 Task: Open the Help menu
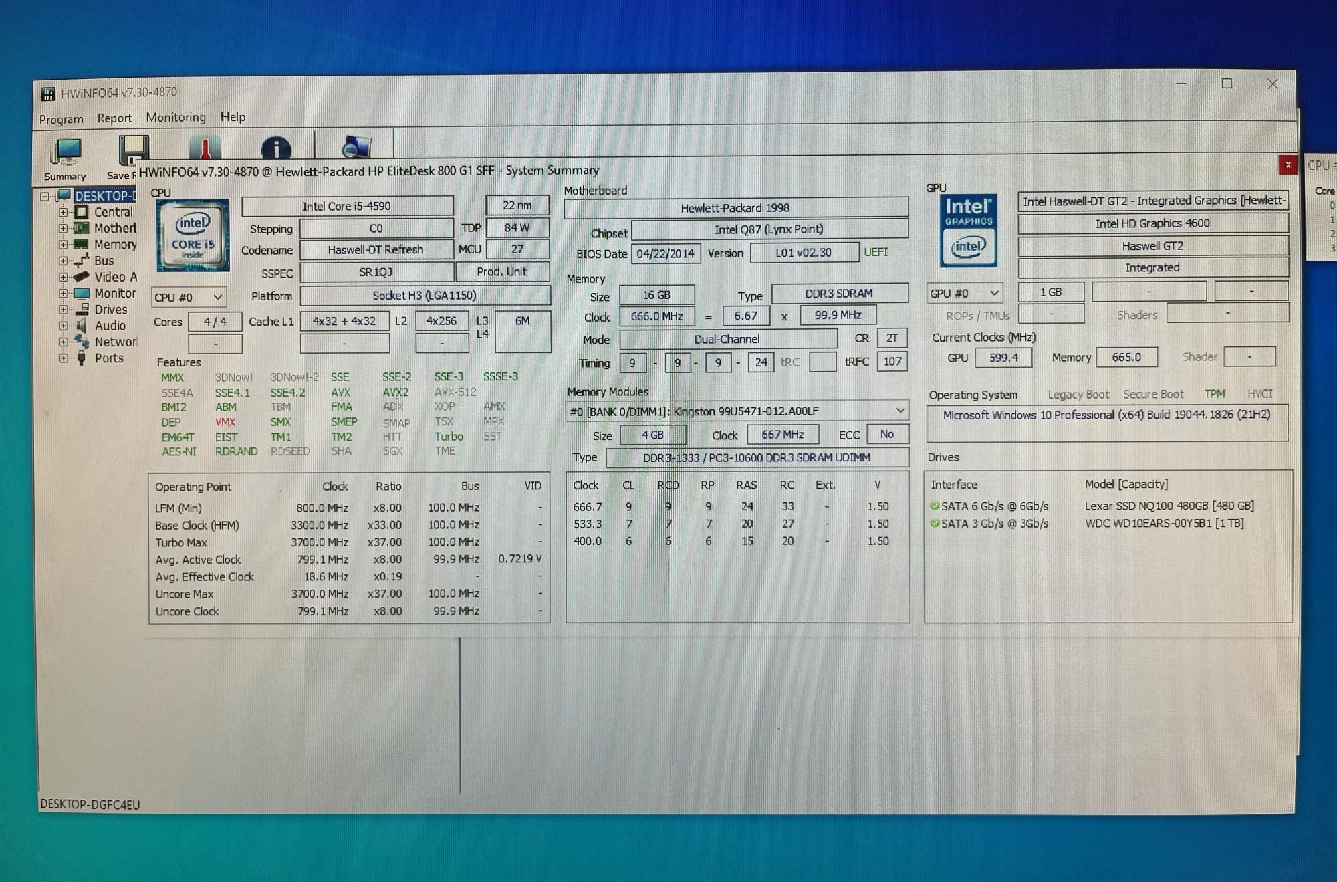coord(233,117)
